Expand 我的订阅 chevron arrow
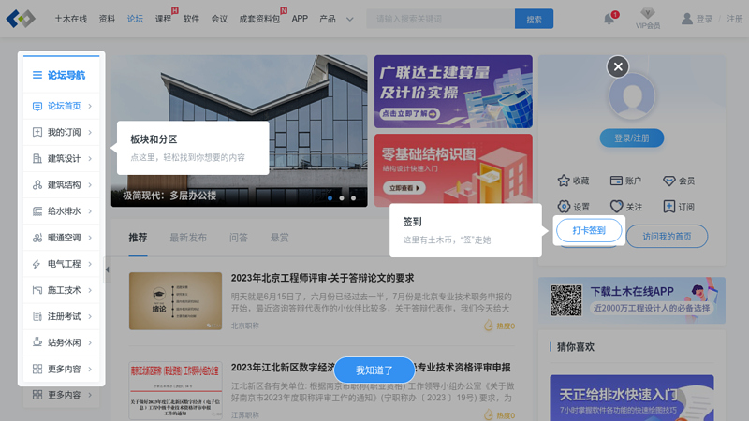This screenshot has height=421, width=749. [90, 132]
